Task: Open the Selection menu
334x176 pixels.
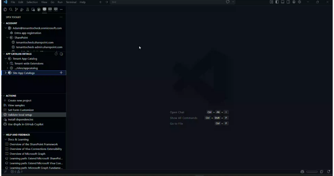Action: pyautogui.click(x=32, y=2)
